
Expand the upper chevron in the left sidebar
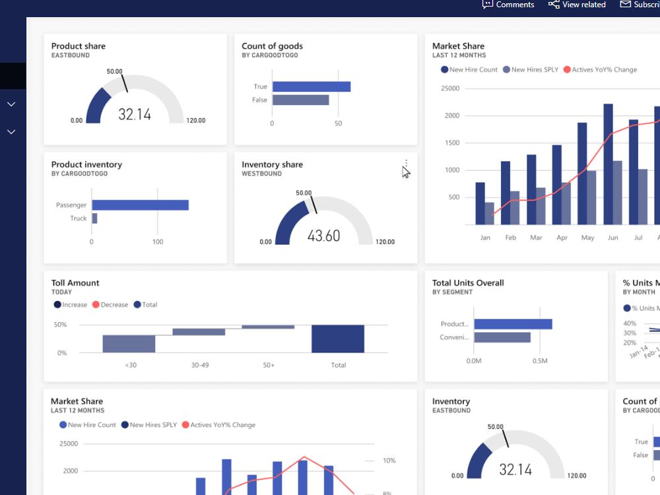coord(11,104)
